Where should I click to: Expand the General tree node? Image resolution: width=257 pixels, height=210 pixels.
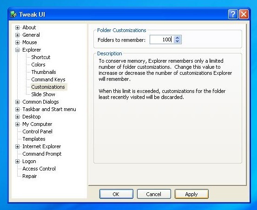click(17, 35)
